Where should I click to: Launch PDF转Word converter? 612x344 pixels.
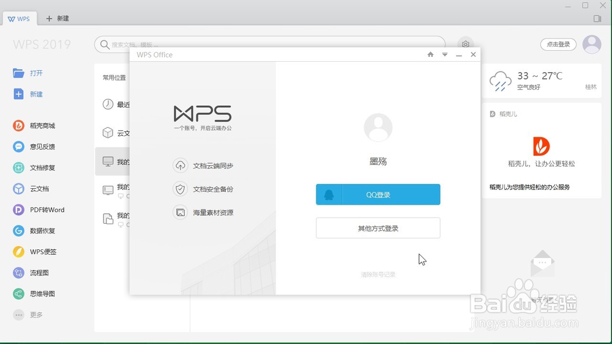click(x=38, y=210)
